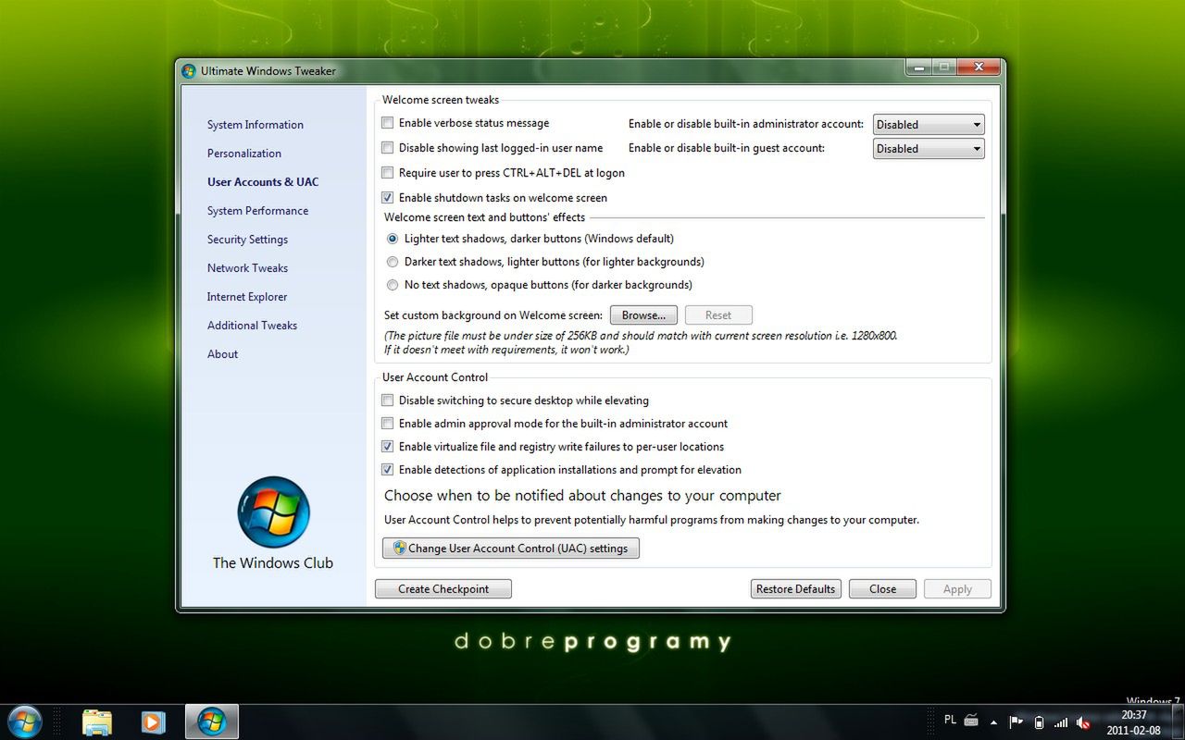The image size is (1185, 740).
Task: Enable verbose status message
Action: (387, 122)
